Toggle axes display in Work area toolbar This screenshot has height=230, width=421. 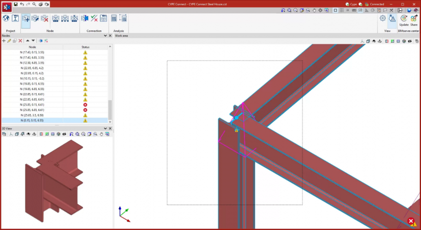(362, 41)
